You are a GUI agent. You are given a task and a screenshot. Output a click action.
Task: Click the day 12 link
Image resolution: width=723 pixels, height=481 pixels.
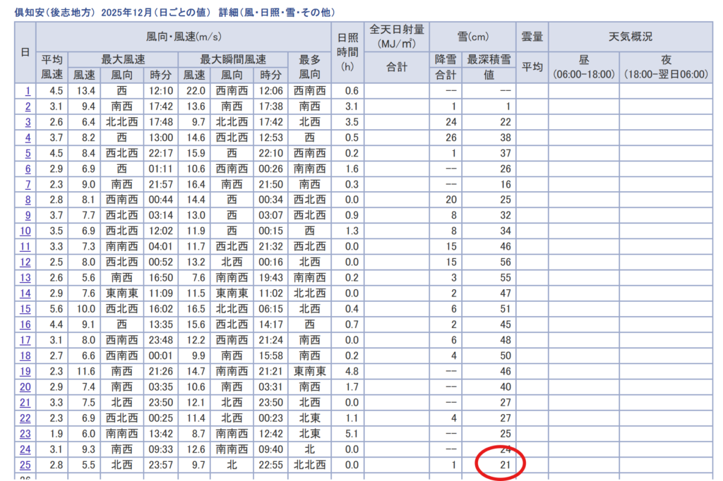[25, 262]
